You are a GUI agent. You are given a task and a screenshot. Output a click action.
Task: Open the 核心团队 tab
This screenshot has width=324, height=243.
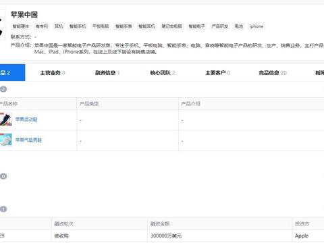[163, 73]
